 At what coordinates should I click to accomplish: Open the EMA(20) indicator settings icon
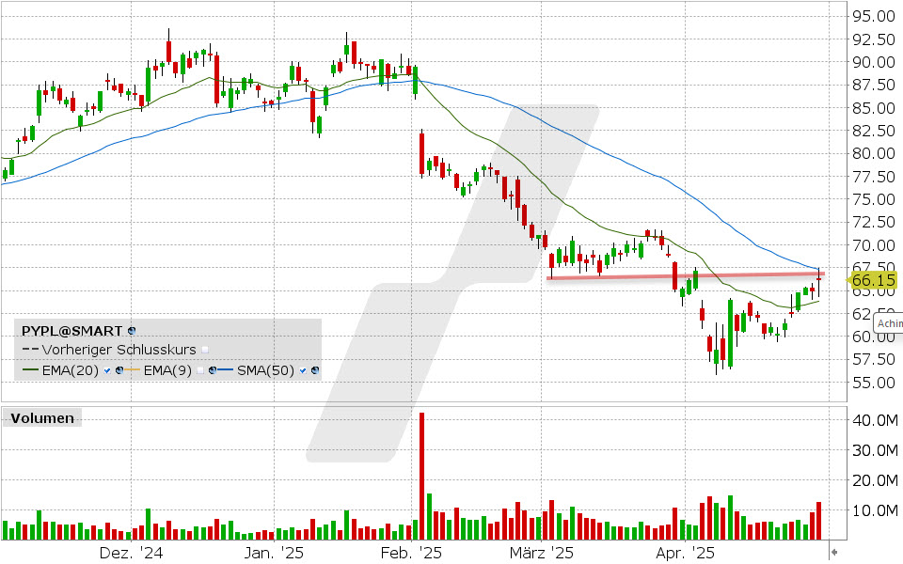119,370
